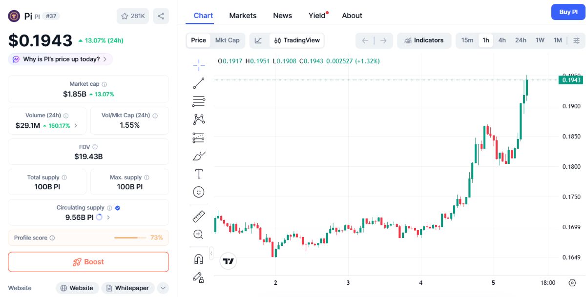
Task: Add Pi to watchlist with star button
Action: (x=133, y=16)
